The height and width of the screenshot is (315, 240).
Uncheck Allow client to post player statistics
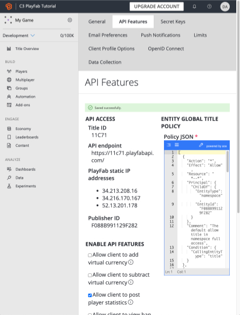(90, 295)
